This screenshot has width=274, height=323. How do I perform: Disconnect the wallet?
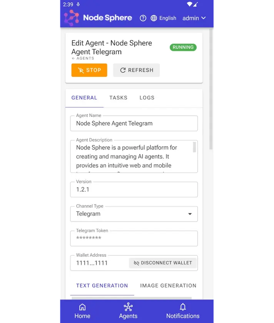[x=163, y=263]
